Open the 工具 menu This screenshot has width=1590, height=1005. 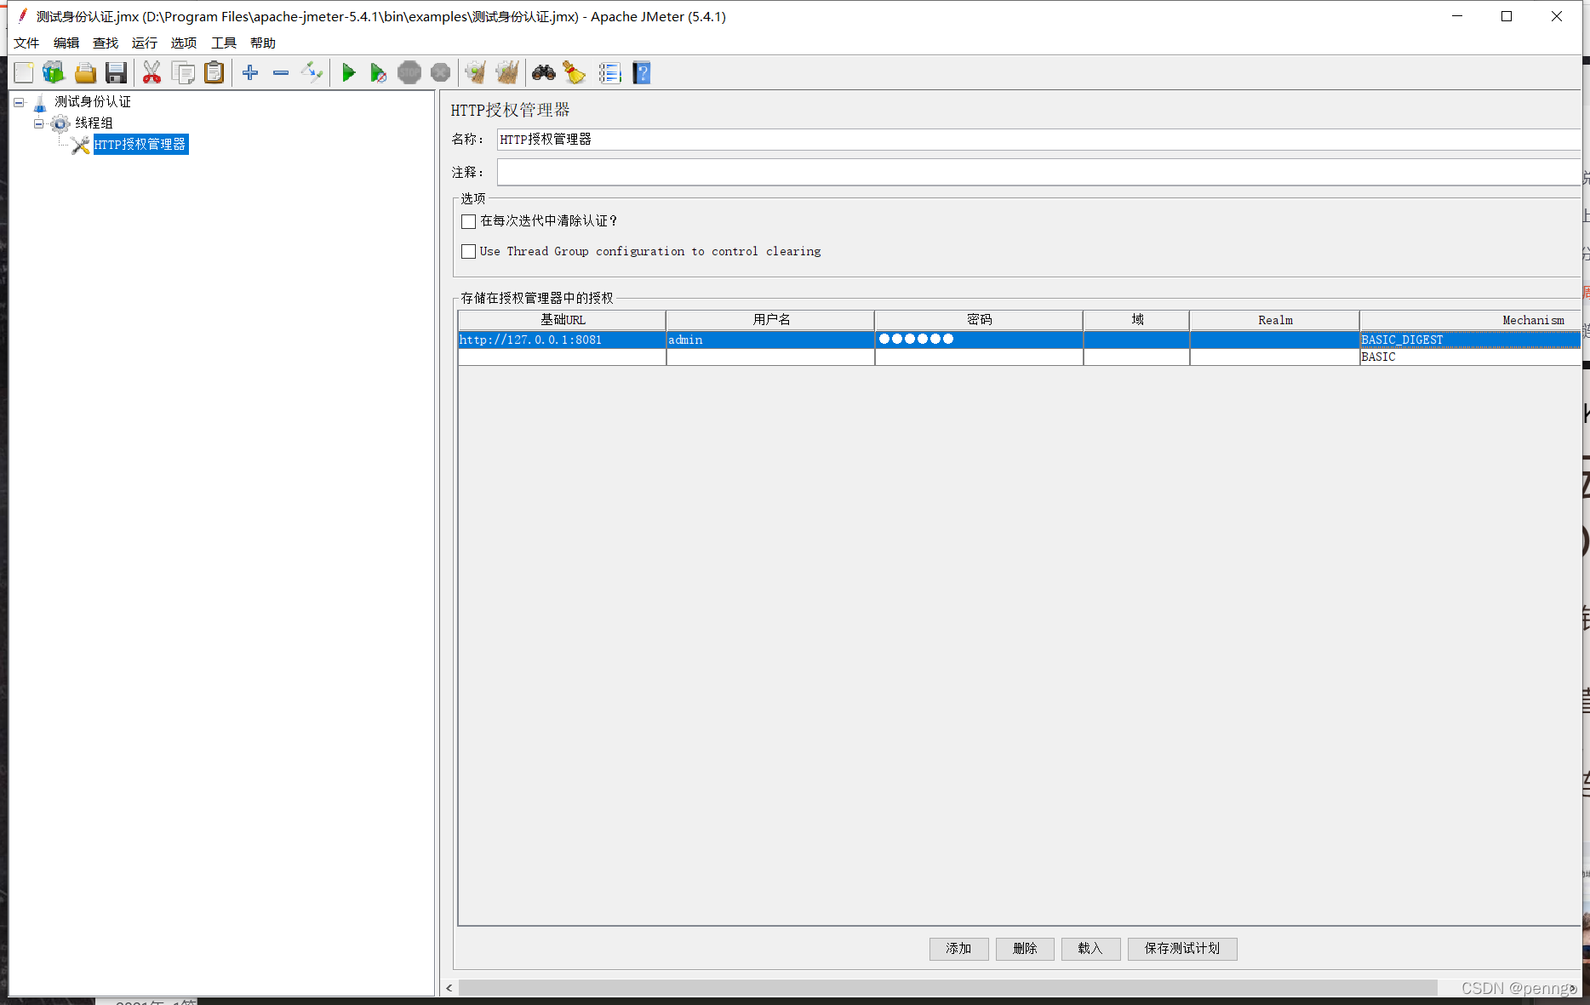click(x=224, y=43)
